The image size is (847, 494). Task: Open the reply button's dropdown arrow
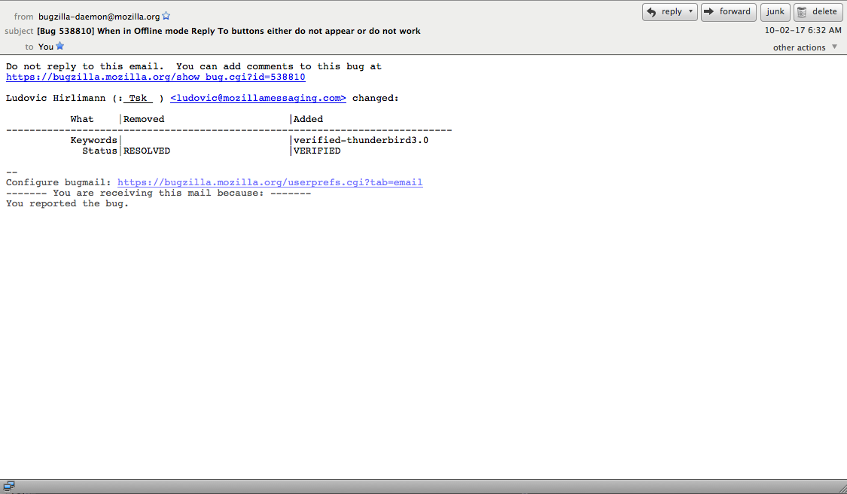[x=690, y=12]
